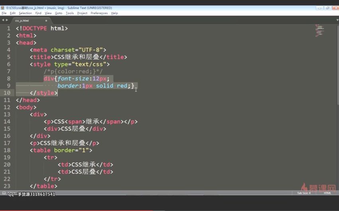Image resolution: width=339 pixels, height=211 pixels.
Task: Change Tab Size: 4 setting in status bar
Action: 304,193
